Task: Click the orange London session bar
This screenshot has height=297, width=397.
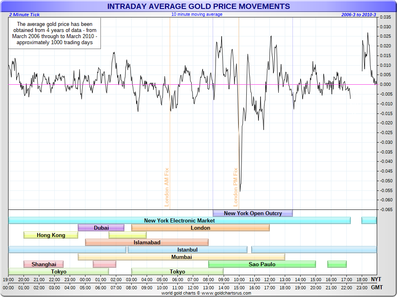Action: pyautogui.click(x=201, y=228)
